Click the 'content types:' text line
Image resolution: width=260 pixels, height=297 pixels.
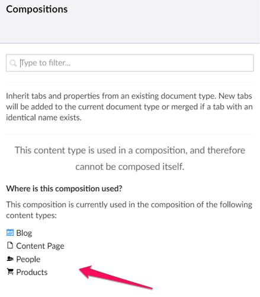pos(31,216)
